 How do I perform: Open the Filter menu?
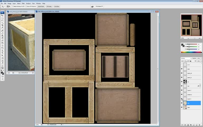[x=23, y=3]
